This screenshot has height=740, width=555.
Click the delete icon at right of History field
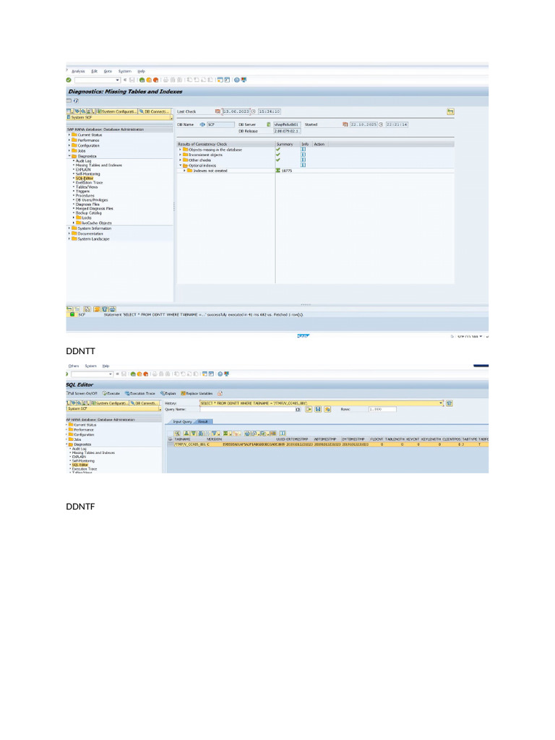point(449,403)
